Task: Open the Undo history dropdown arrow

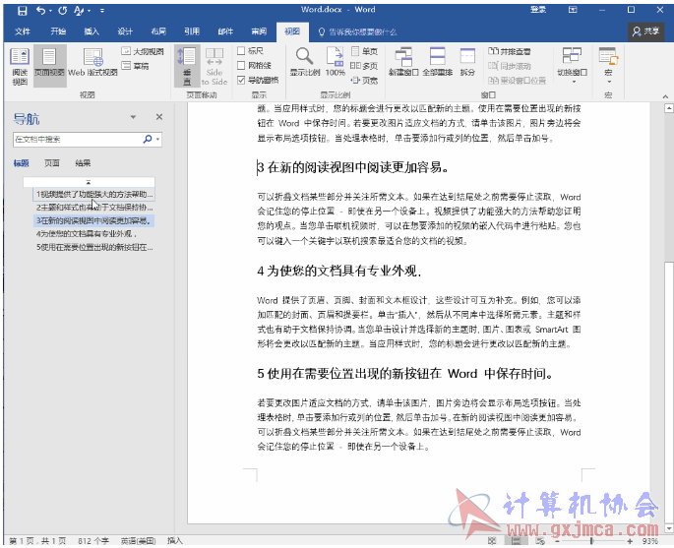Action: pyautogui.click(x=51, y=11)
